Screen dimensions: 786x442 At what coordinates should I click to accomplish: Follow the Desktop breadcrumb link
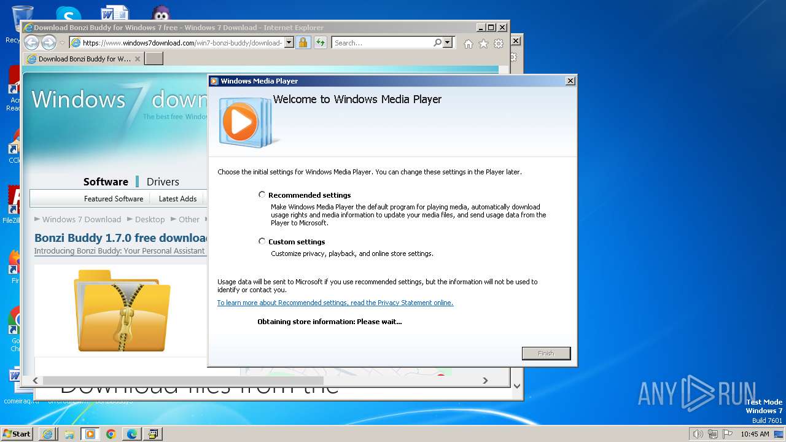150,219
